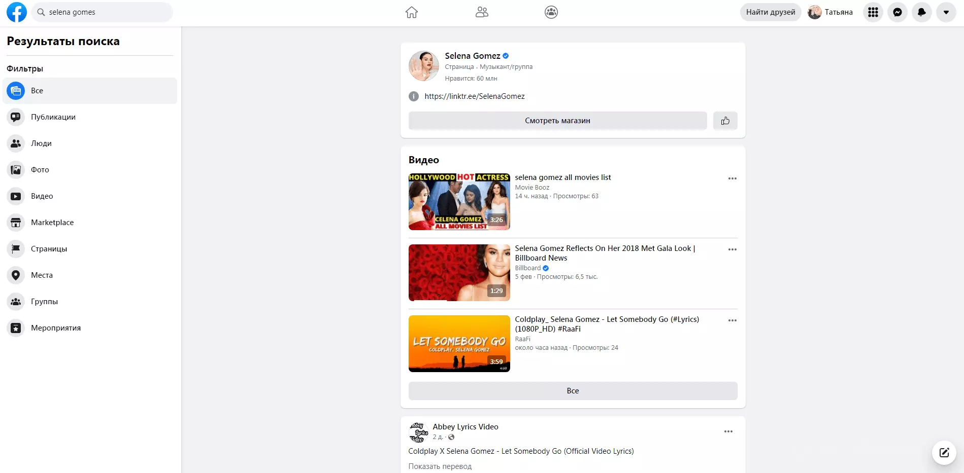The image size is (964, 473).
Task: Play the 2018 Met Gala Look video thumbnail
Action: [459, 273]
